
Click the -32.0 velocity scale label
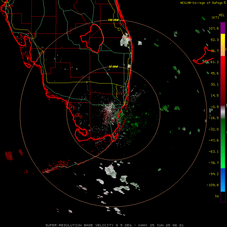[x=214, y=129]
